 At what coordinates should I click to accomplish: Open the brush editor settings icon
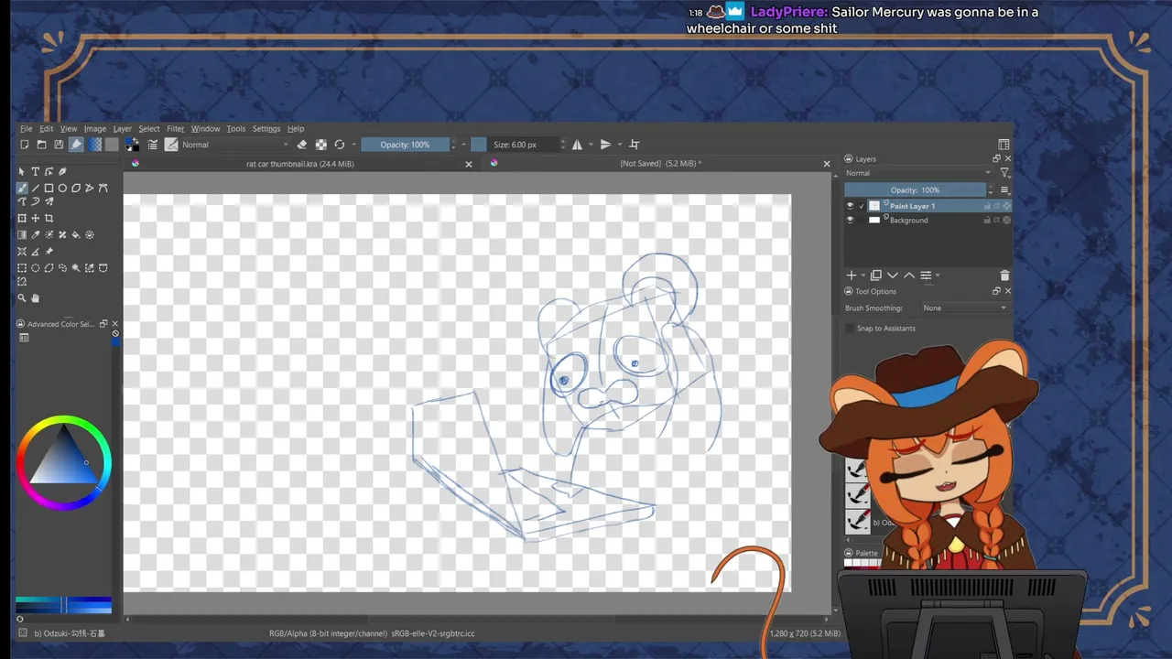pos(153,145)
